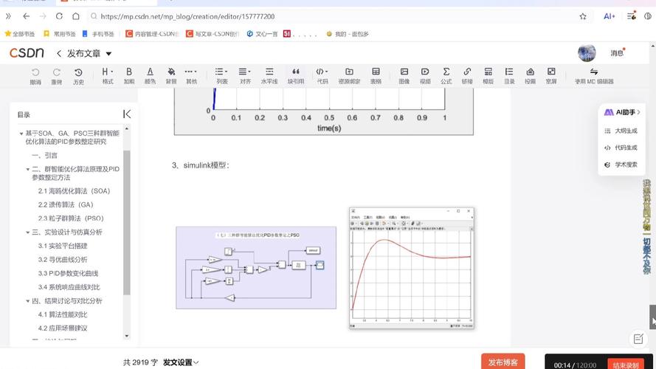
Task: Select the Simulink block diagram image
Action: (256, 268)
